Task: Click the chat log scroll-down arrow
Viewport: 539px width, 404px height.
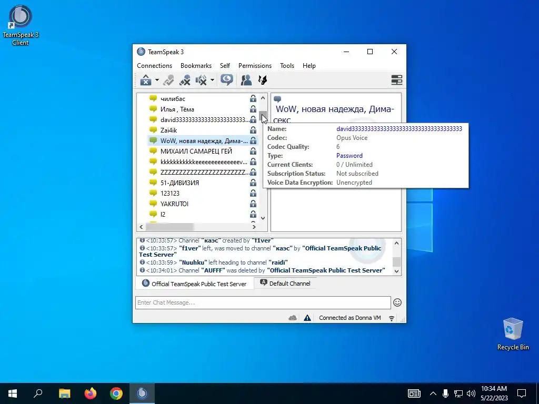Action: tap(397, 271)
